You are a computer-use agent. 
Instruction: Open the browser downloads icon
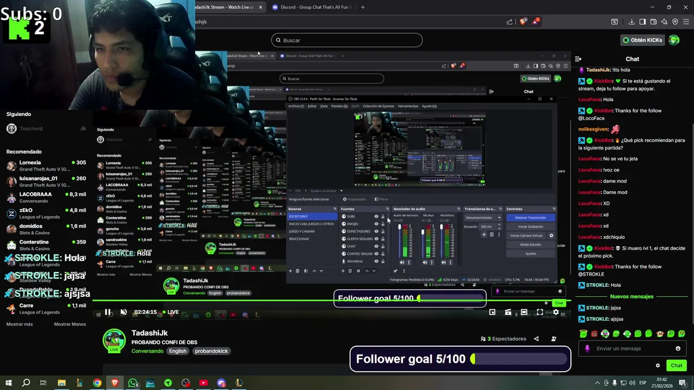pos(632,22)
